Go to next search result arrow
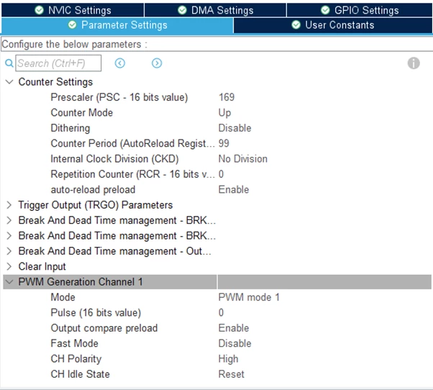 (157, 63)
